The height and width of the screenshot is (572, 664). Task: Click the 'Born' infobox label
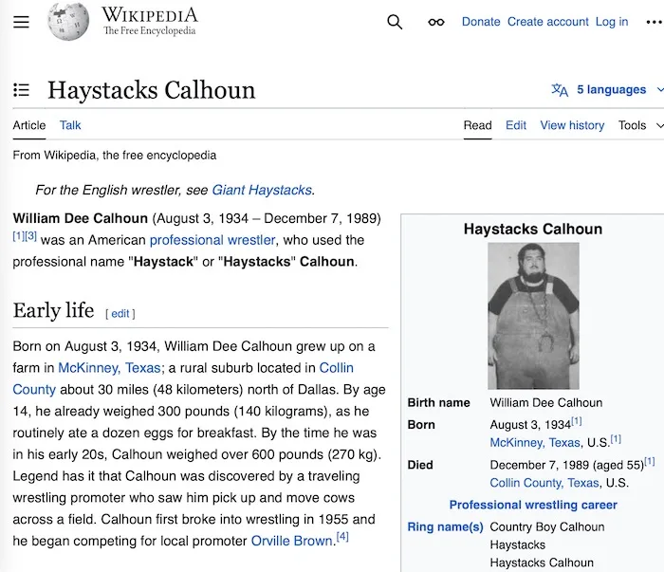click(421, 425)
